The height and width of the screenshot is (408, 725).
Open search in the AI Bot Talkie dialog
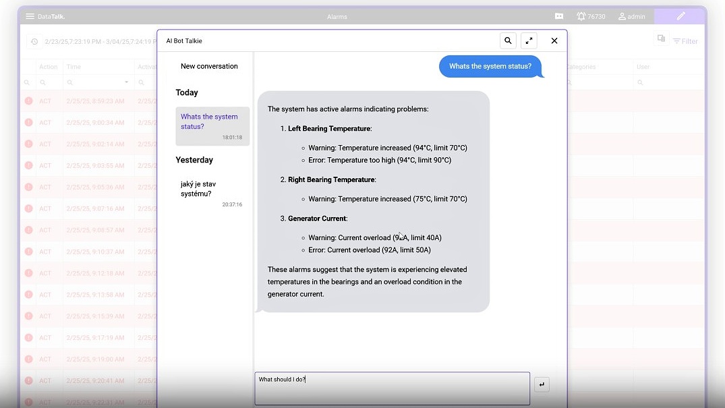(508, 40)
